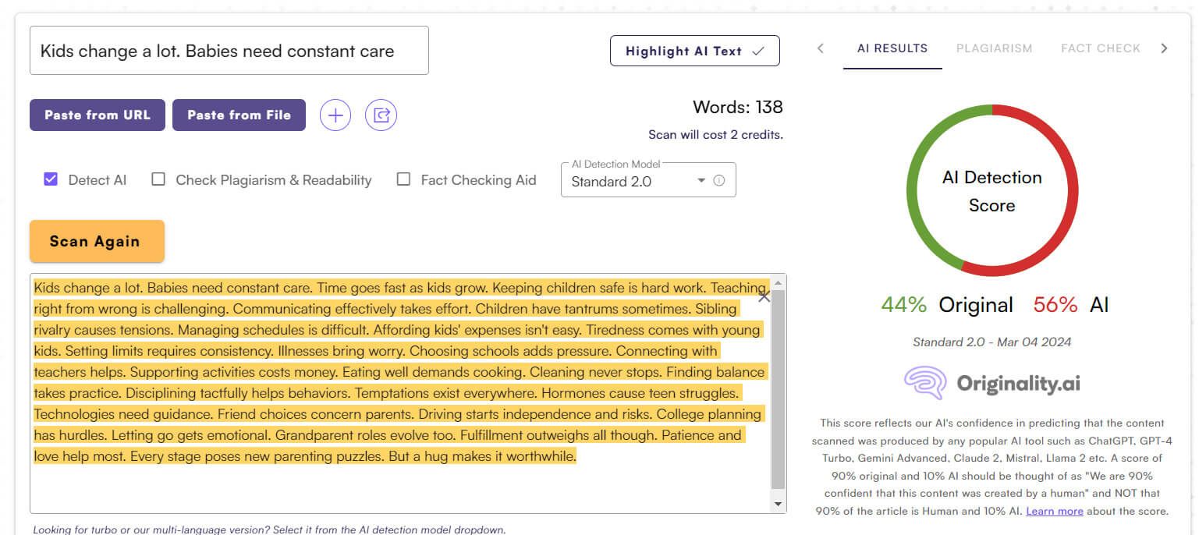
Task: Enable Check Plagiarism & Readability checkbox
Action: tap(158, 179)
